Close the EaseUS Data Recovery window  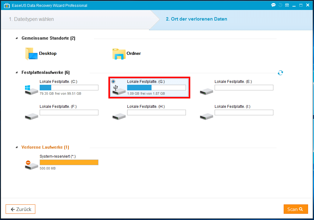tap(308, 5)
